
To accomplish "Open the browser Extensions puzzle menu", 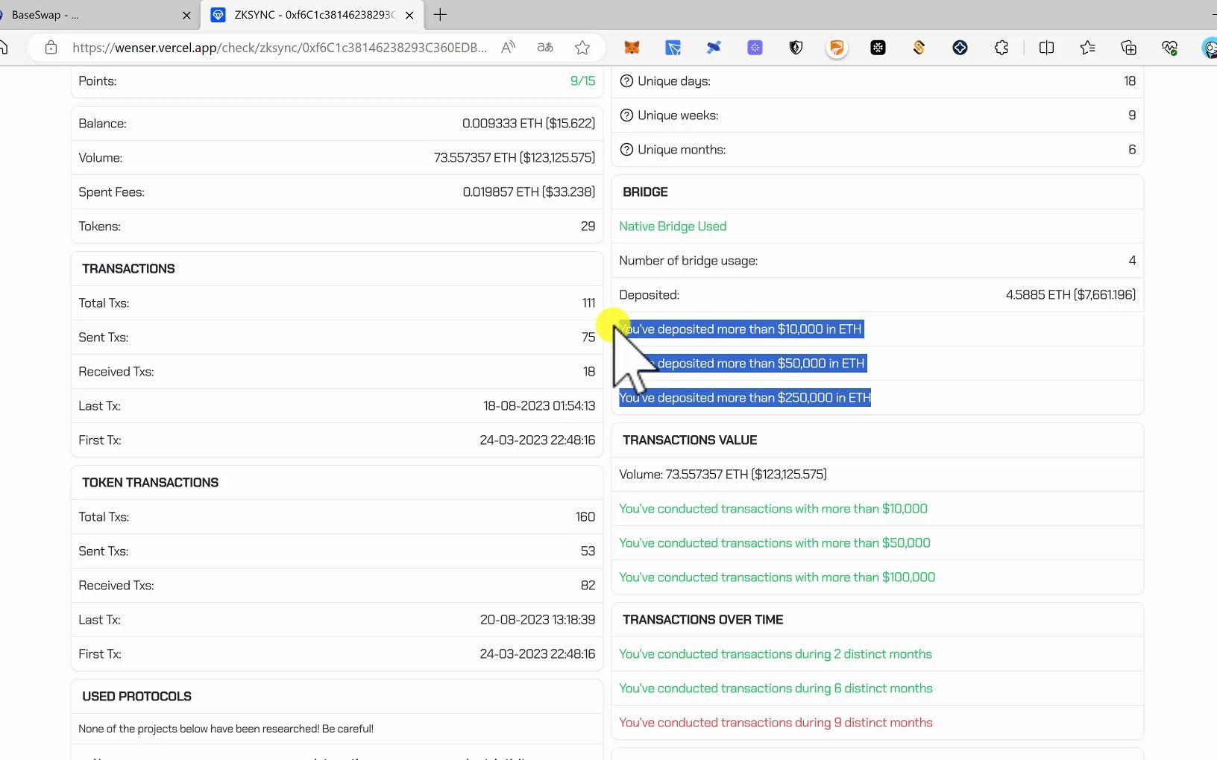I will 1001,48.
